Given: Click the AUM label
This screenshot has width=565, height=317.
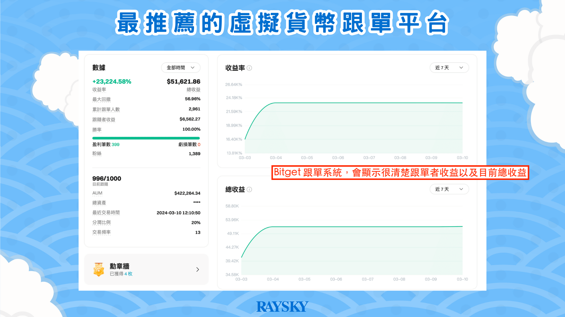Looking at the screenshot, I should [97, 193].
